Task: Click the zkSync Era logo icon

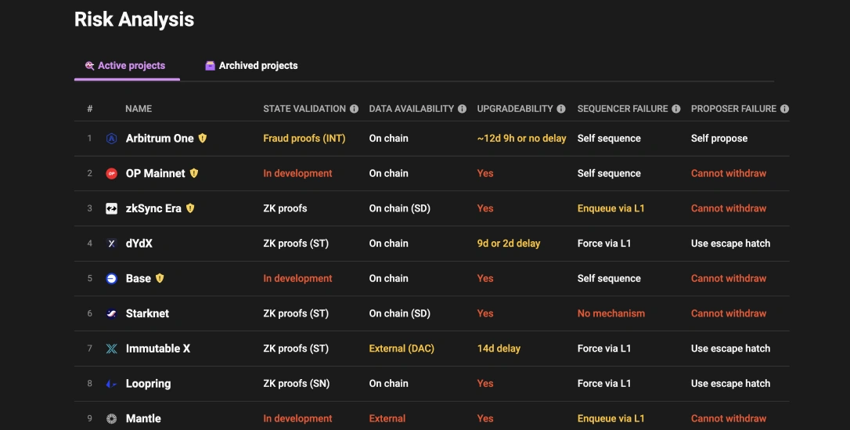Action: tap(111, 208)
